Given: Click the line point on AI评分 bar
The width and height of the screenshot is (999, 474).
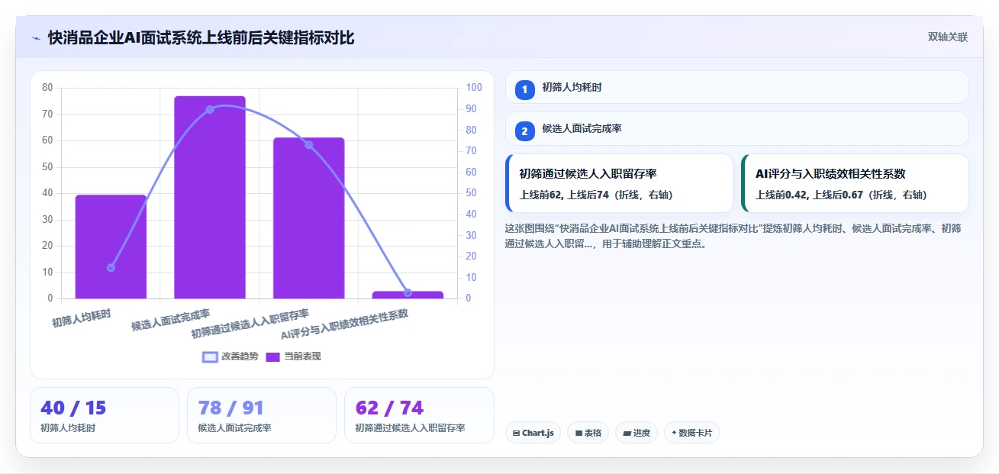Looking at the screenshot, I should pos(408,292).
